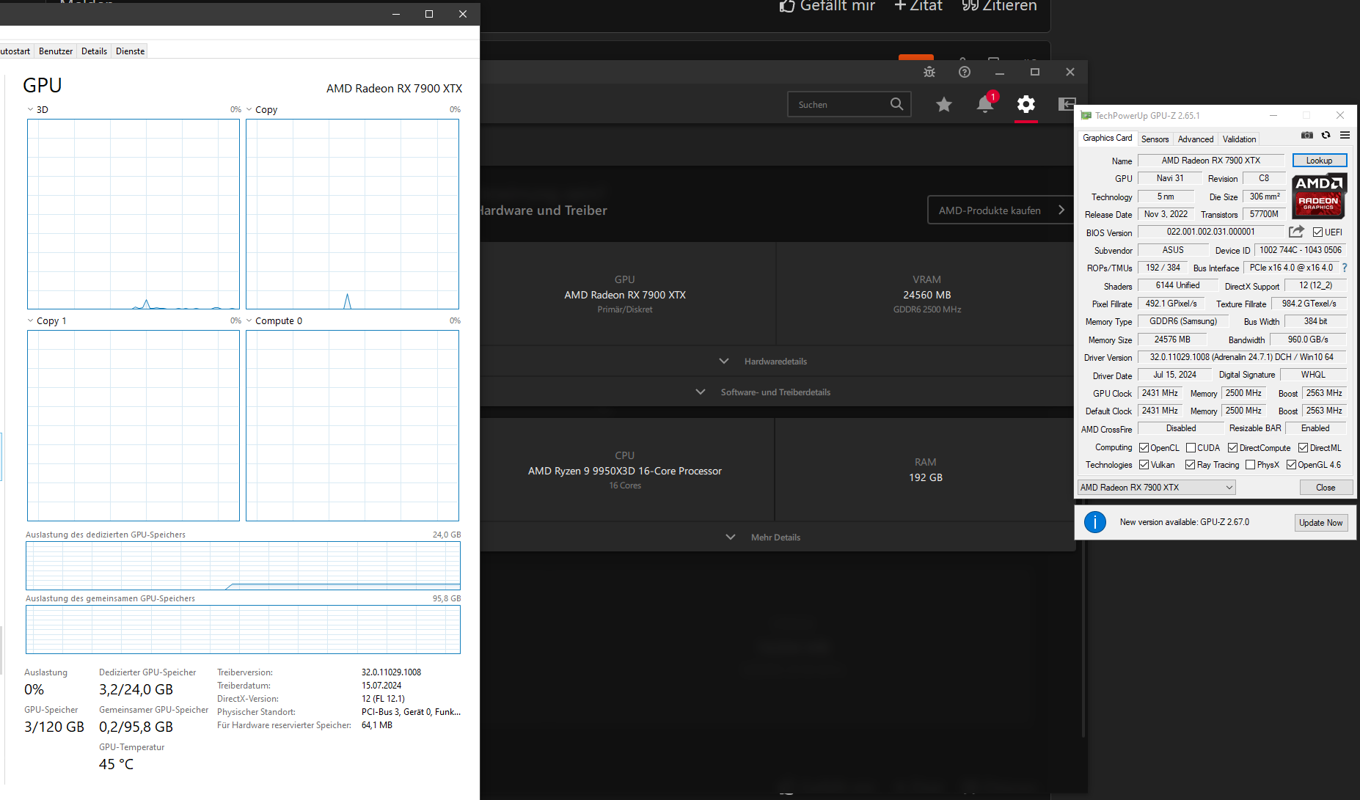Screen dimensions: 1360x800
Task: Click the Memory Type value GDDR6 (Samsung)
Action: point(1183,321)
